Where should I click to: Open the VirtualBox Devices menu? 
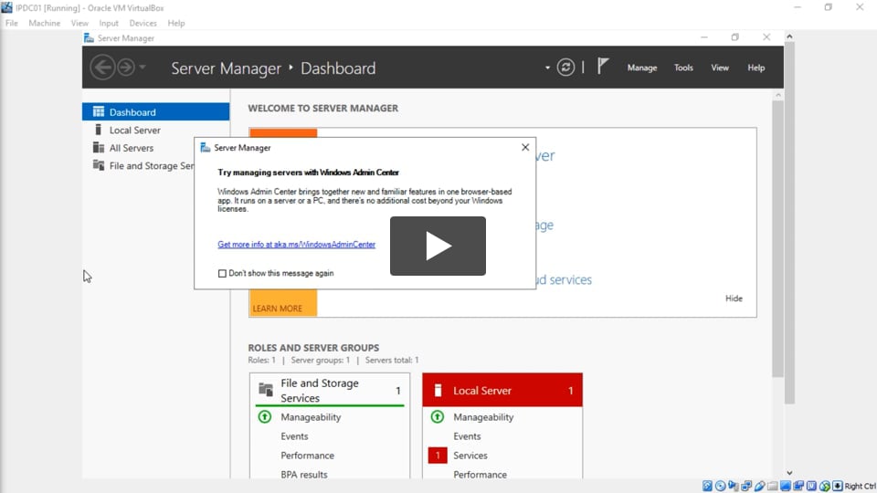[143, 23]
